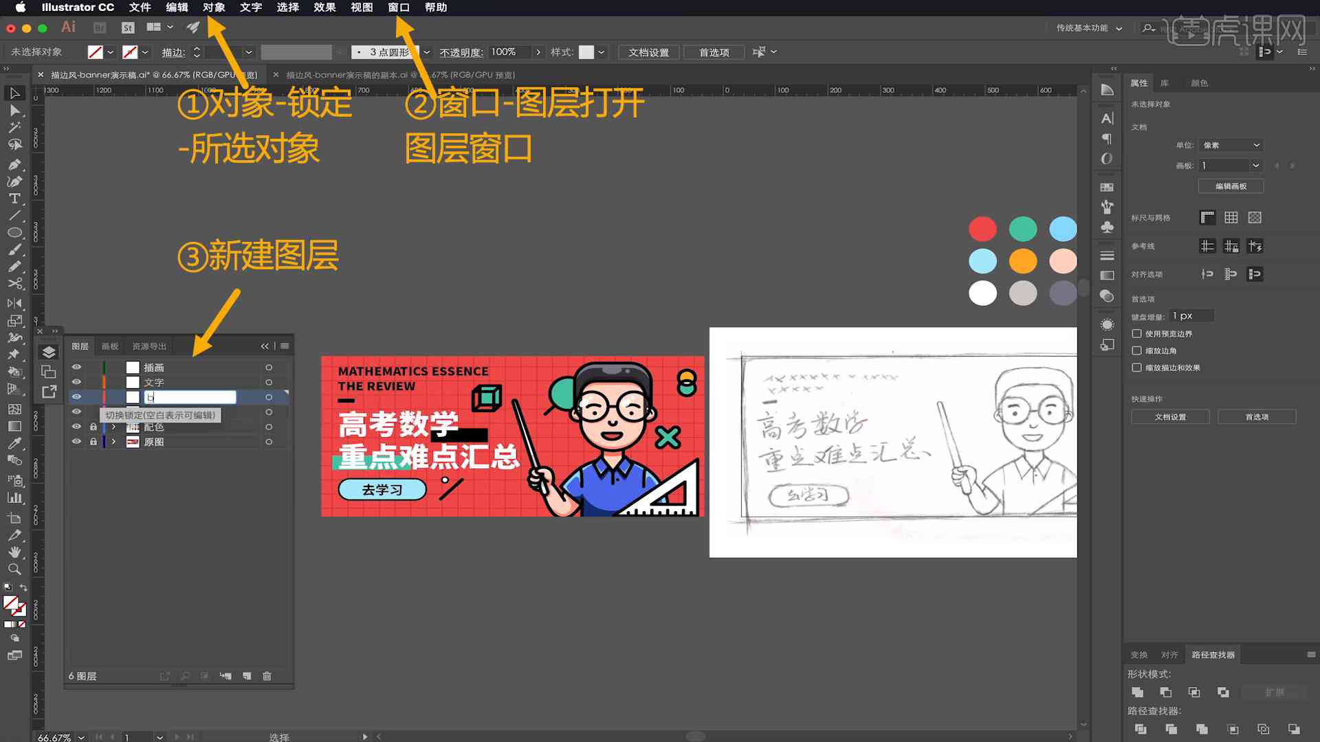Image resolution: width=1320 pixels, height=742 pixels.
Task: Click 文档设置 button in Properties
Action: pos(1170,416)
